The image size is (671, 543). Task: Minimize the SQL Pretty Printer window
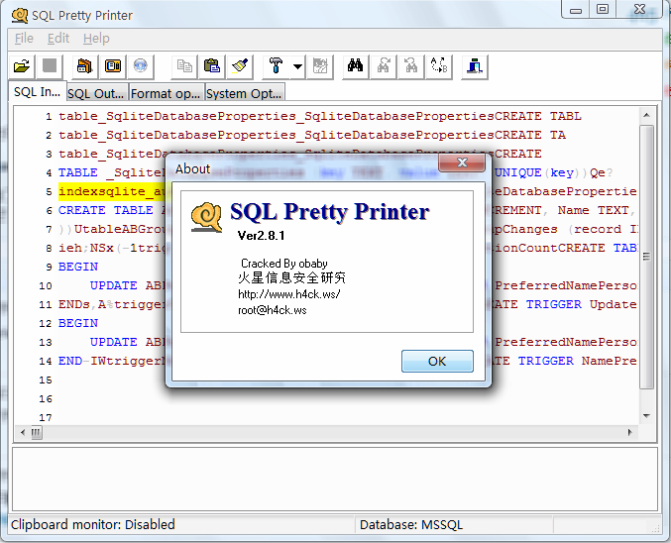(576, 10)
